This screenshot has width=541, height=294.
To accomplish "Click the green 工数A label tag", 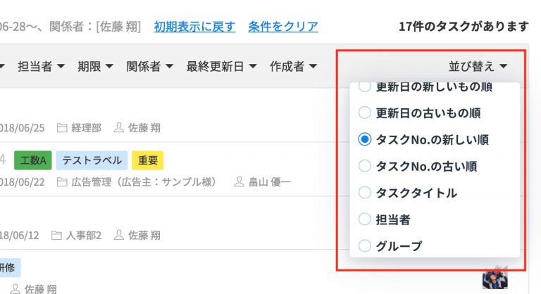I will (x=33, y=160).
